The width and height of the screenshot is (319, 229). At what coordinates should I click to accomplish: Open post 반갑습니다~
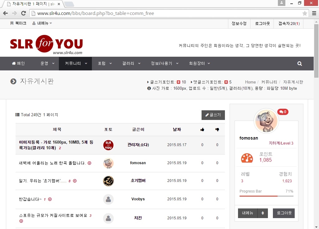click(x=30, y=199)
